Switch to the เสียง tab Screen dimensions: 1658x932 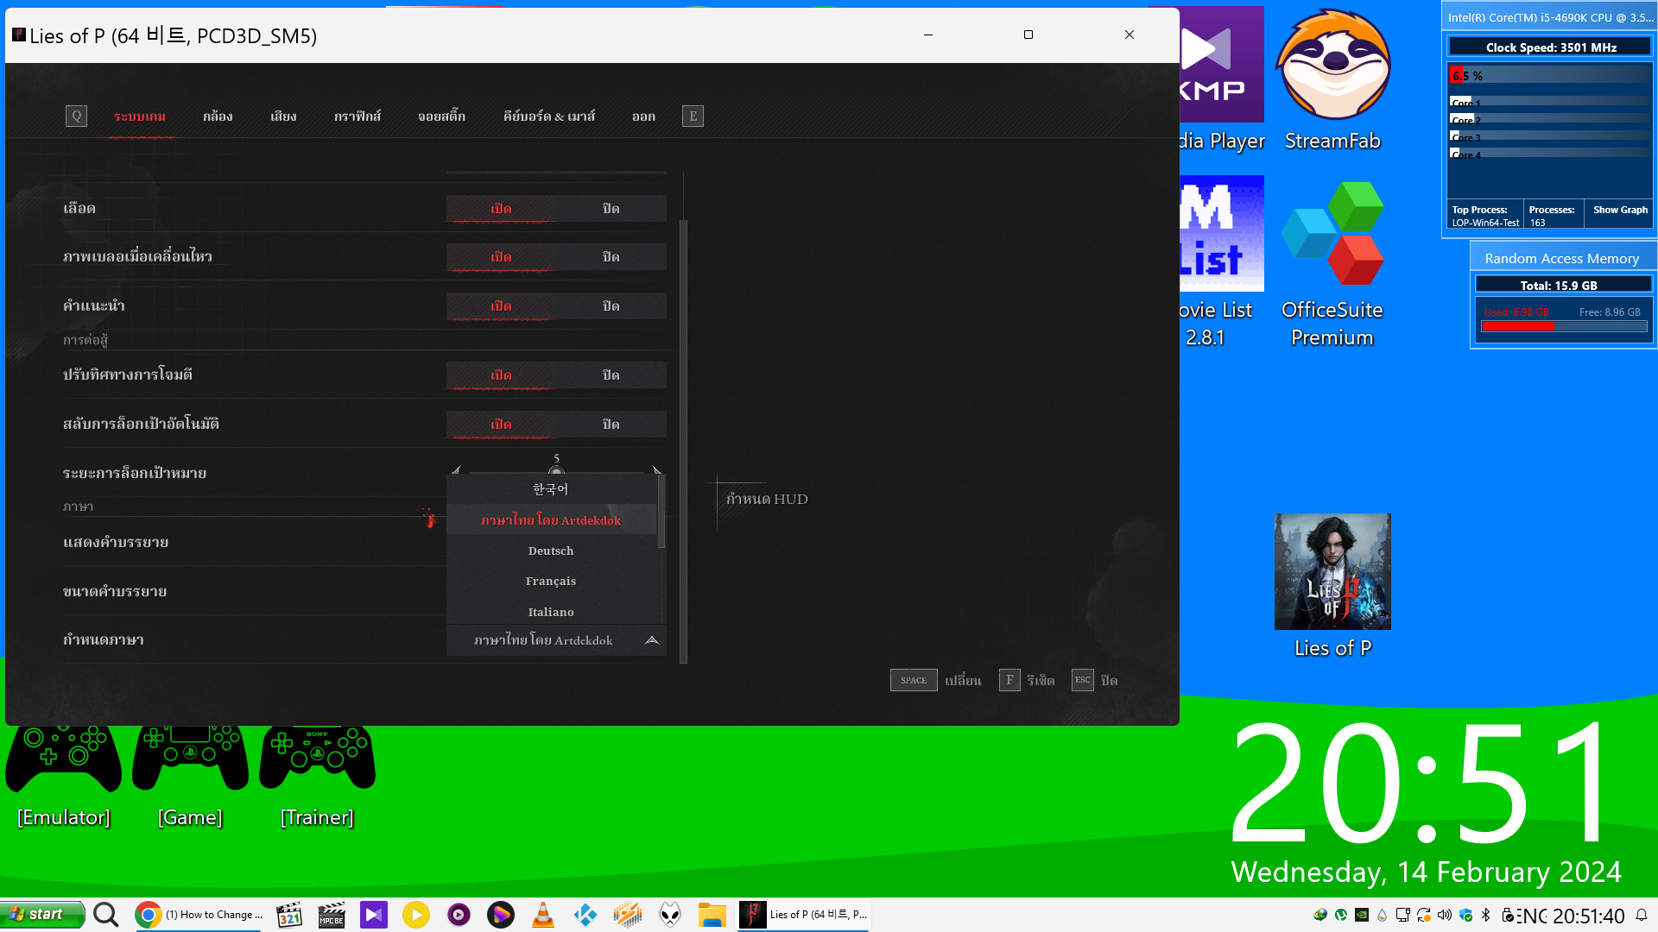(x=283, y=116)
